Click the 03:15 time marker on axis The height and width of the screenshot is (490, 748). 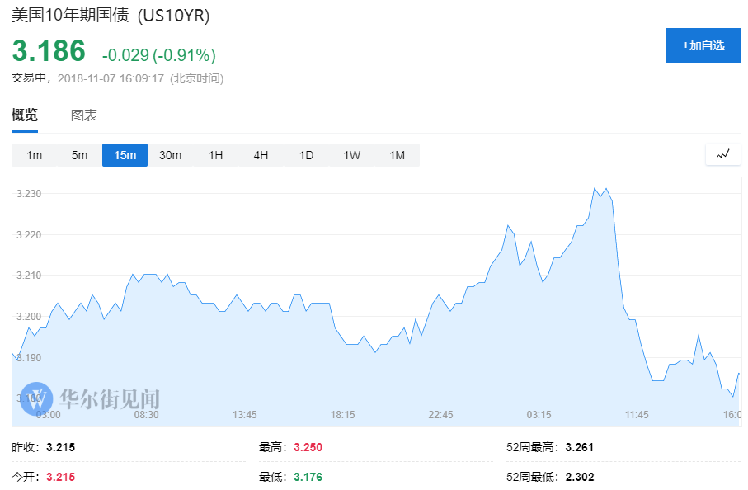(539, 414)
